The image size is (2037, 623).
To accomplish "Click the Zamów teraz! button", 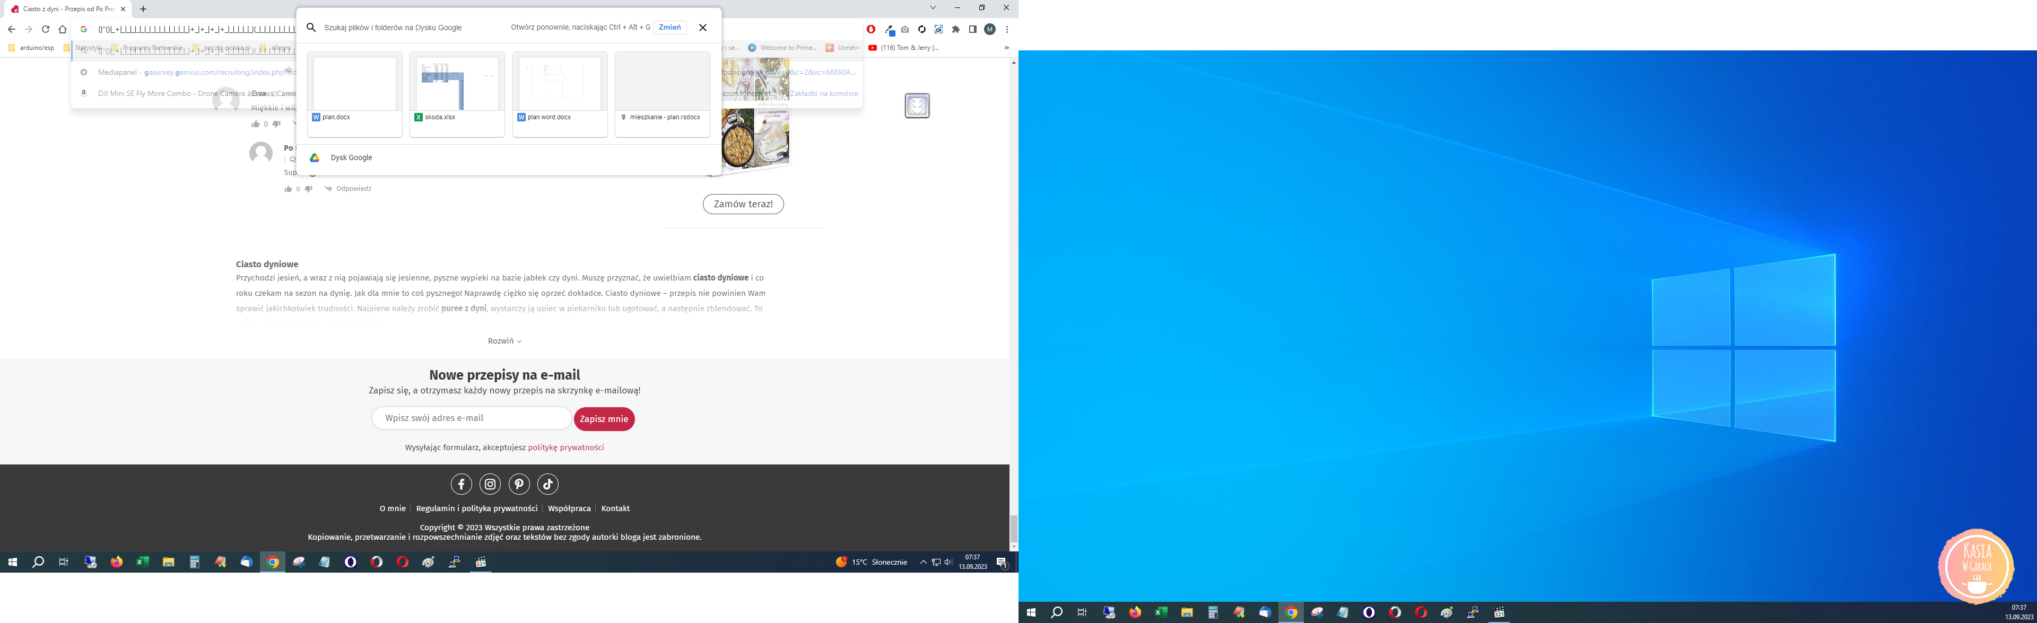I will (x=743, y=204).
